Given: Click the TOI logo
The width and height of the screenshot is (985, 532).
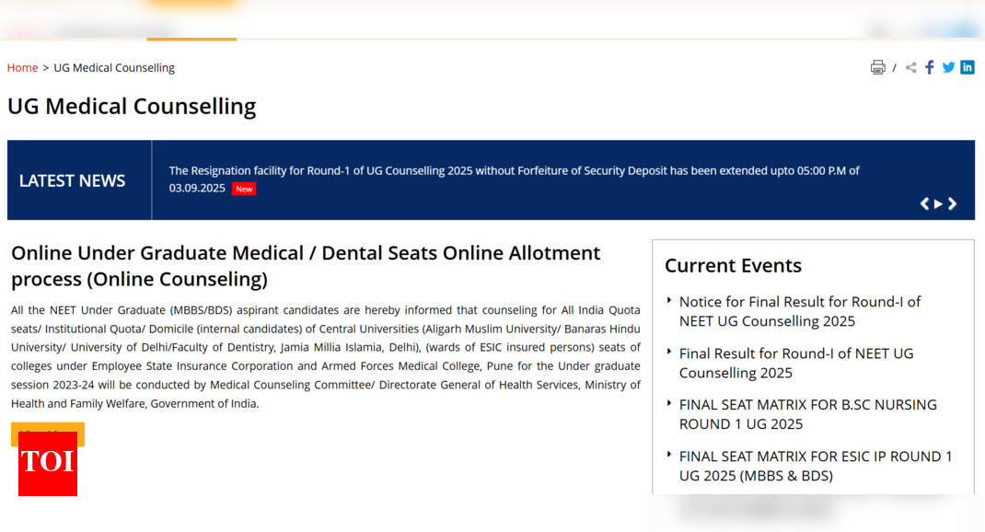Looking at the screenshot, I should tap(48, 463).
